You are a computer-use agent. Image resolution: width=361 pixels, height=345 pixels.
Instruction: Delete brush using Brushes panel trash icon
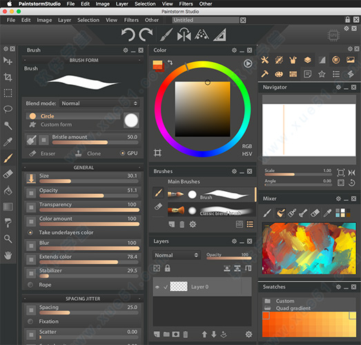182,224
